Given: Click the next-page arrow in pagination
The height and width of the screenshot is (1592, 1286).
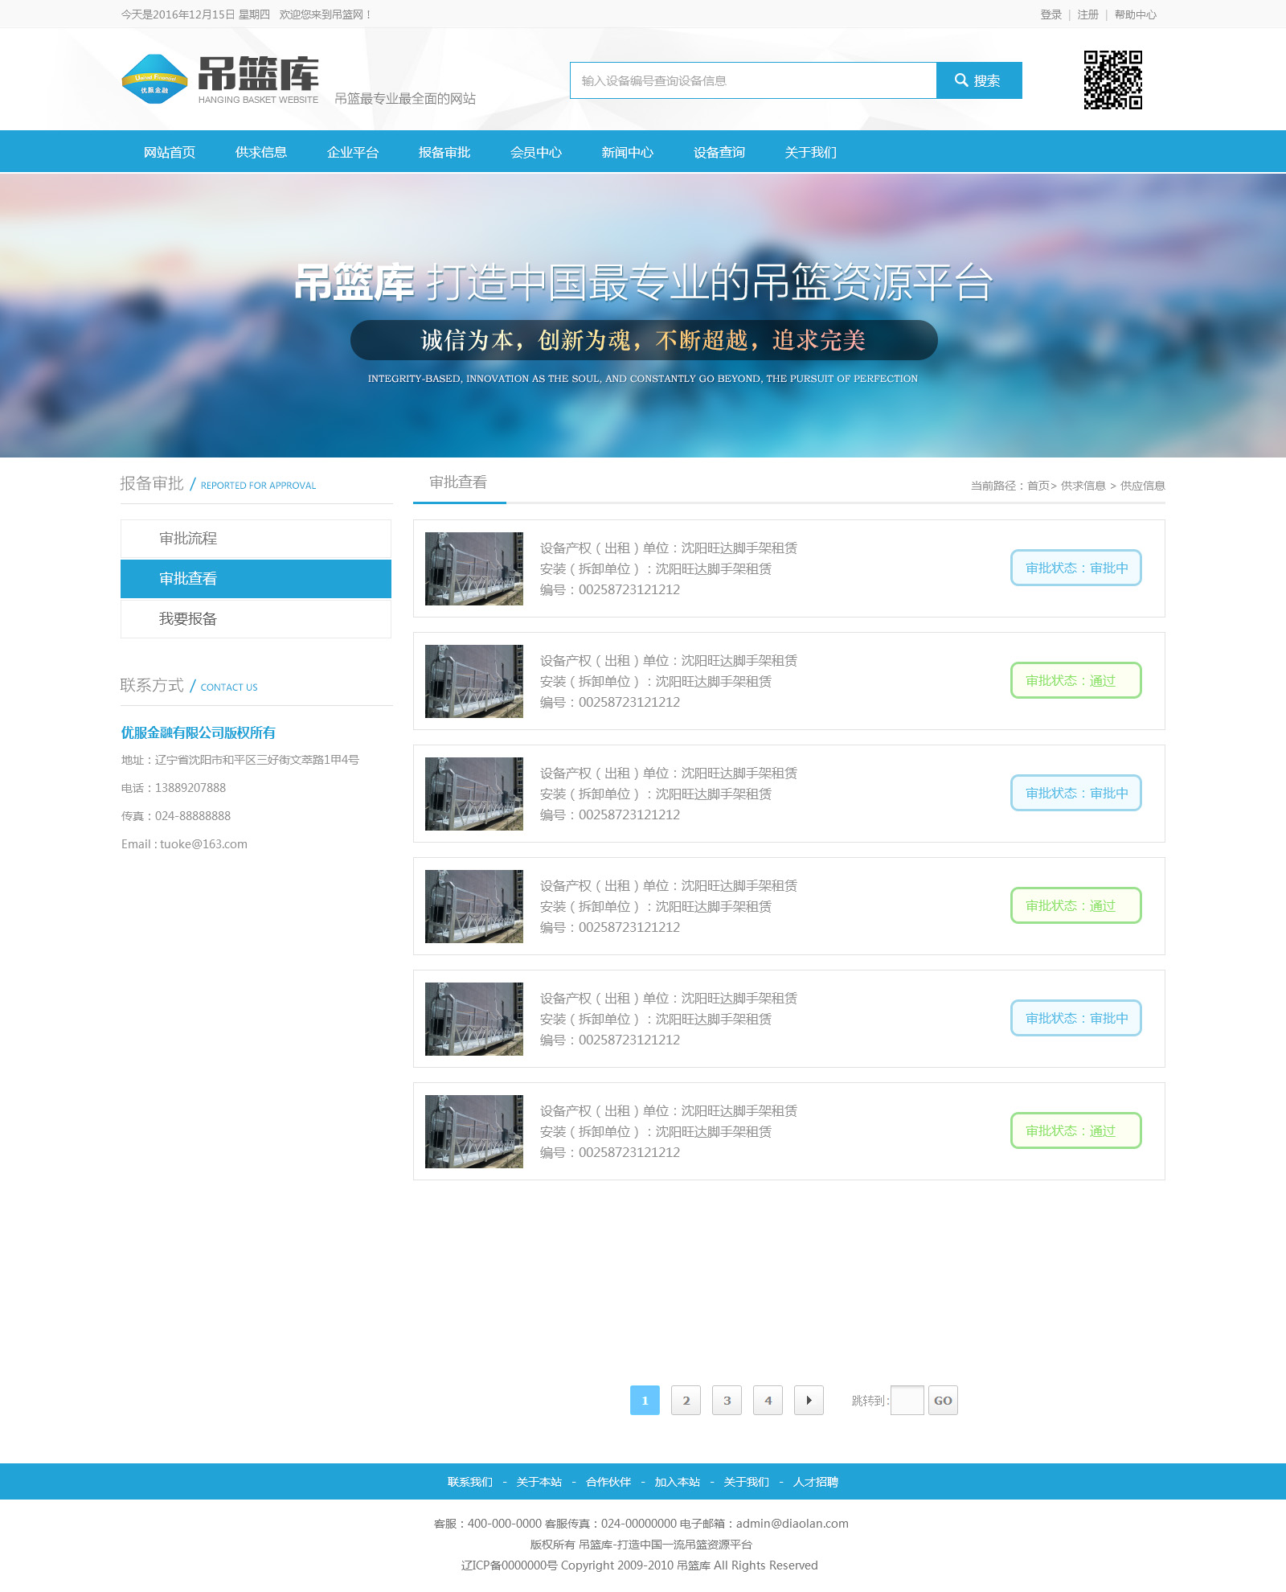Looking at the screenshot, I should pyautogui.click(x=809, y=1400).
